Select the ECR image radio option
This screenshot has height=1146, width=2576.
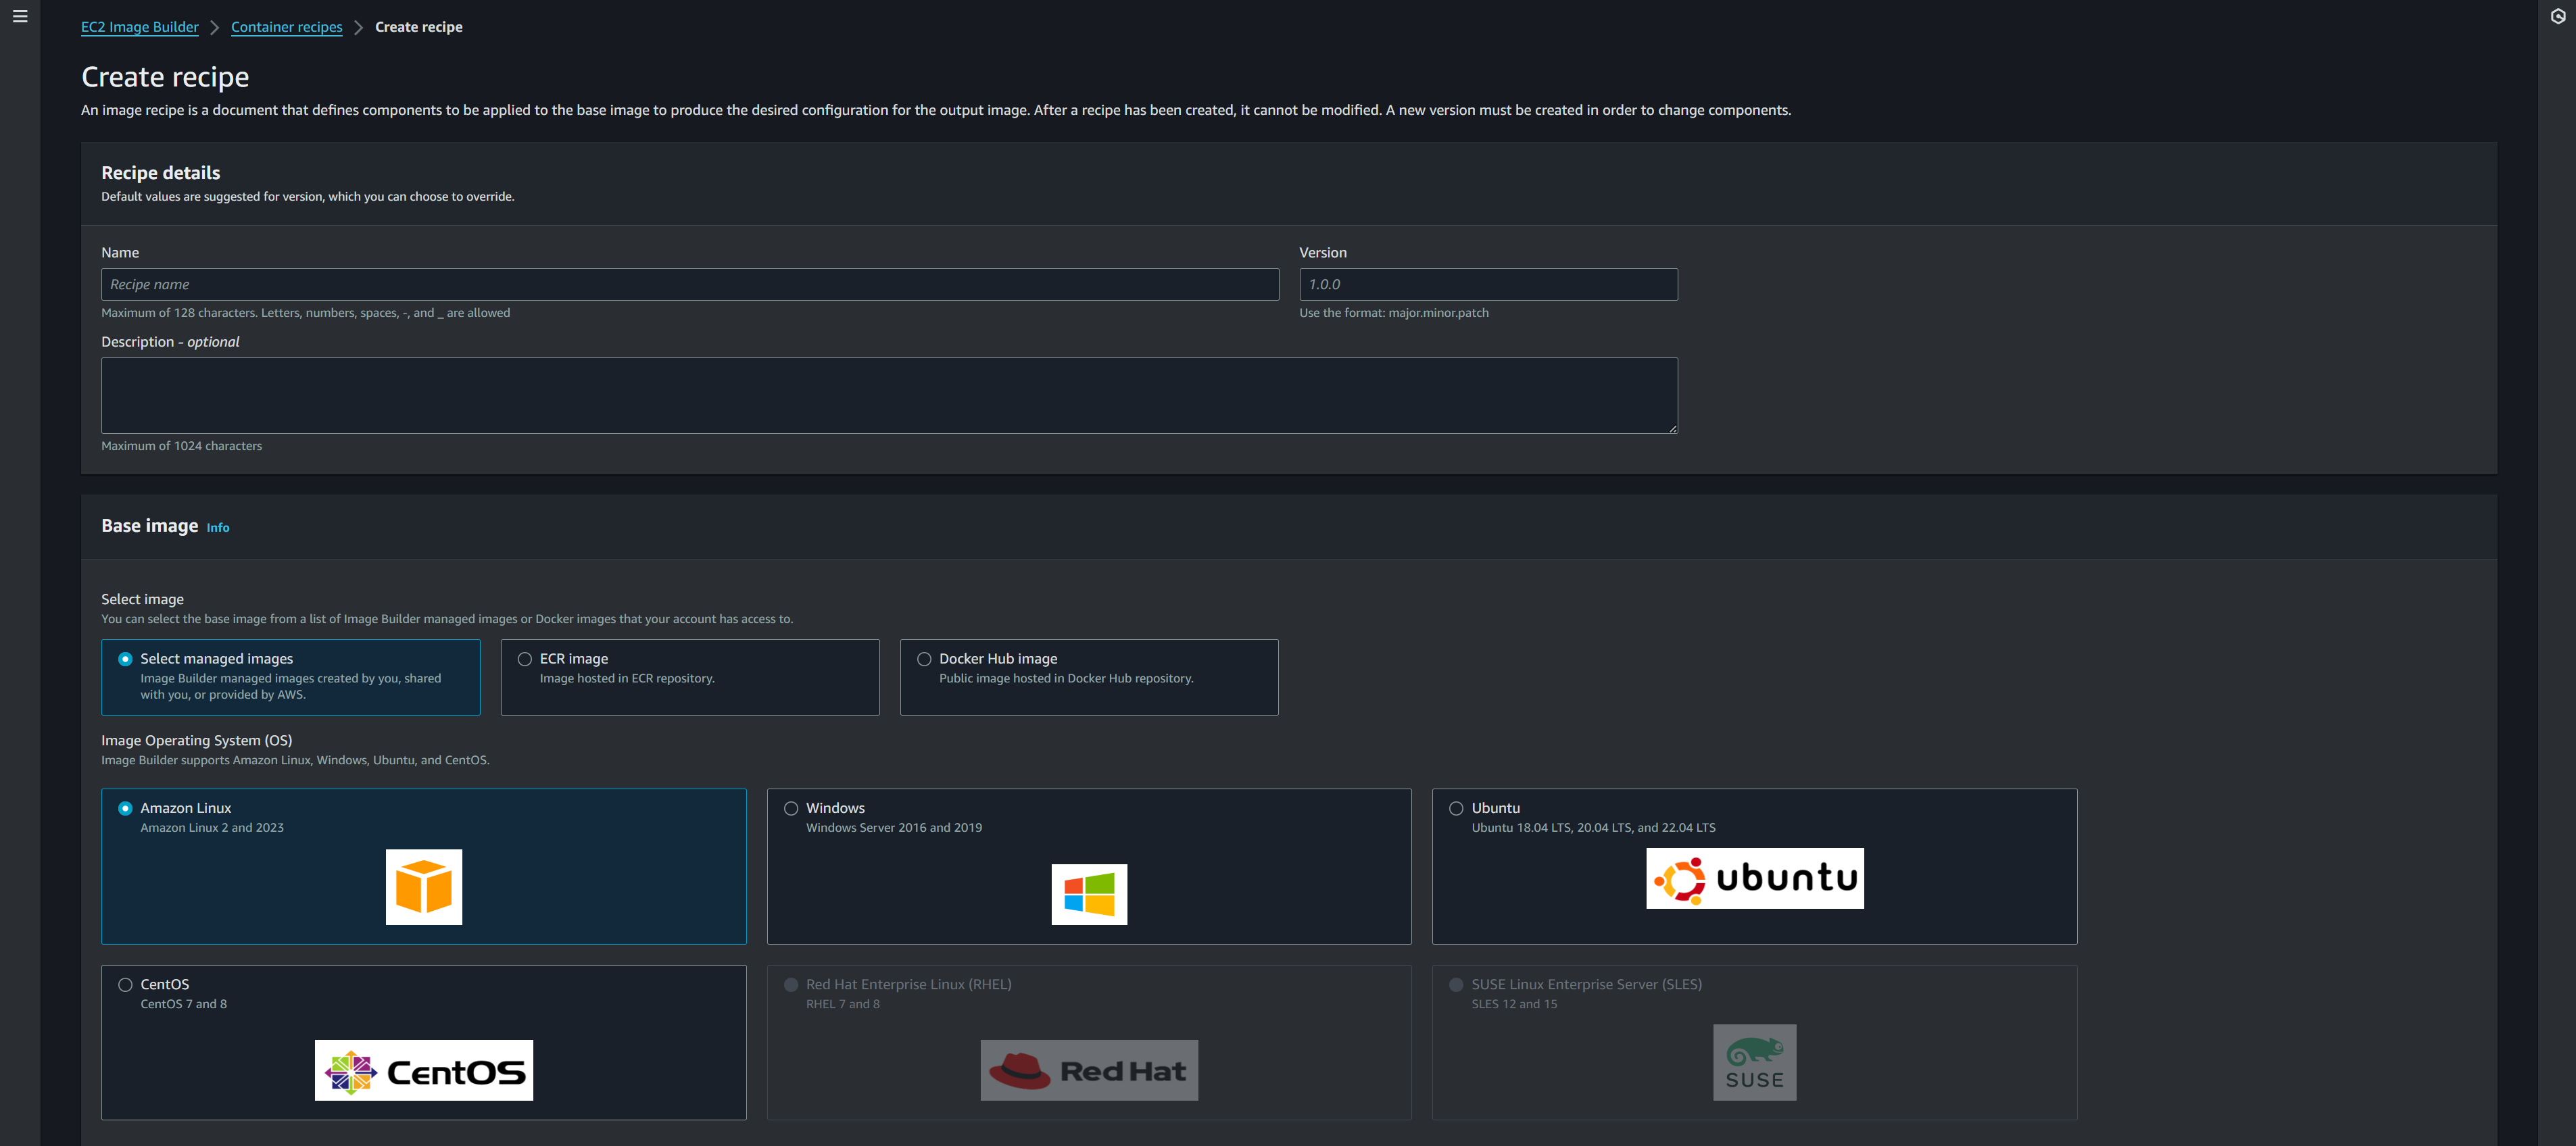(525, 659)
